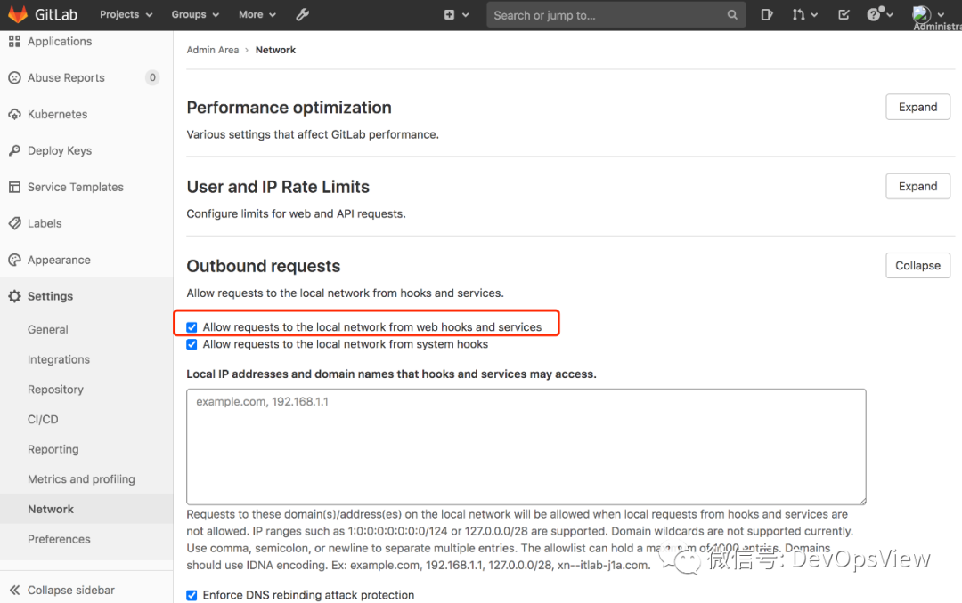Go to Admin Area breadcrumb
The width and height of the screenshot is (962, 603).
click(213, 50)
